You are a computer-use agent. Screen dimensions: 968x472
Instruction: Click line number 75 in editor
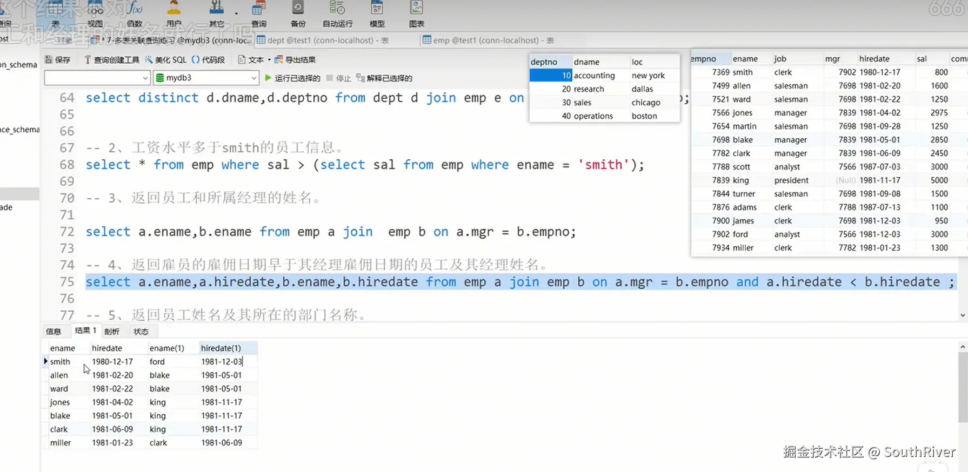[x=67, y=282]
